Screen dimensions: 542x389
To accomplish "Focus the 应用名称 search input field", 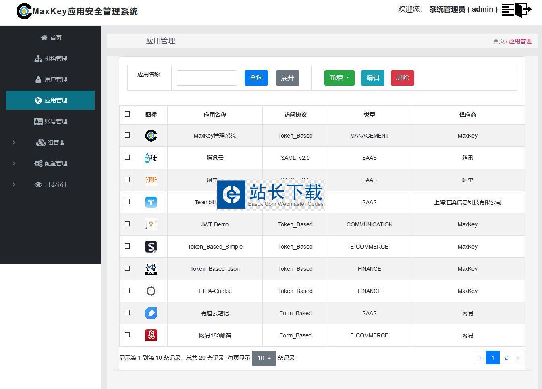I will coord(206,78).
